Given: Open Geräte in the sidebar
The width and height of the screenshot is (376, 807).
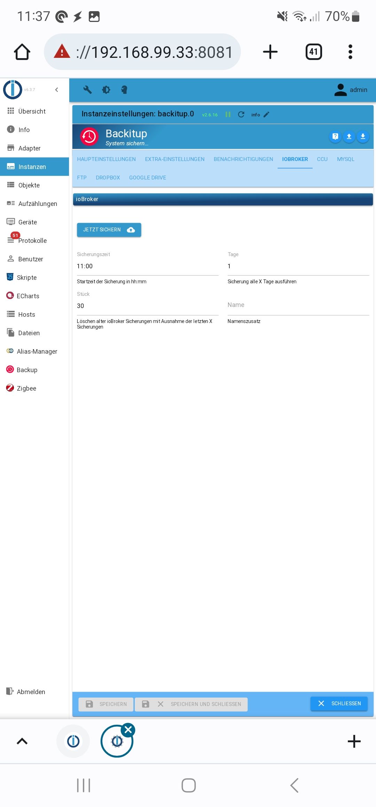Looking at the screenshot, I should coord(34,222).
